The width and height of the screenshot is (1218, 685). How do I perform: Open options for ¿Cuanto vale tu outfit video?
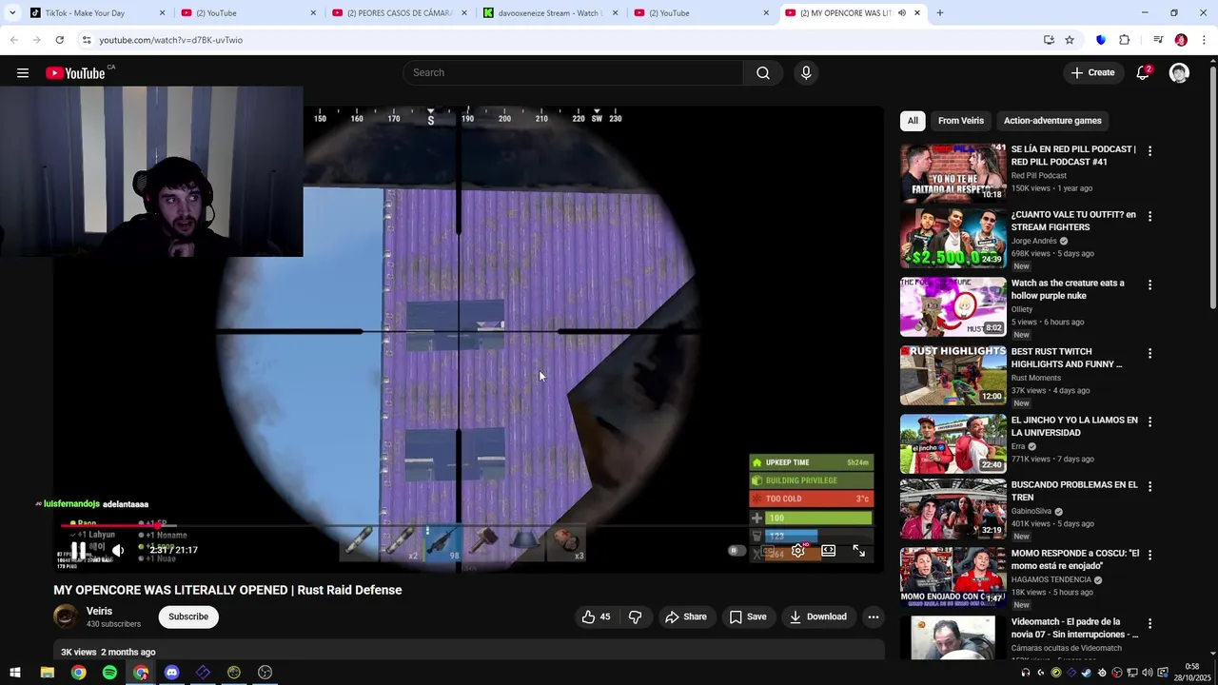coord(1149,216)
